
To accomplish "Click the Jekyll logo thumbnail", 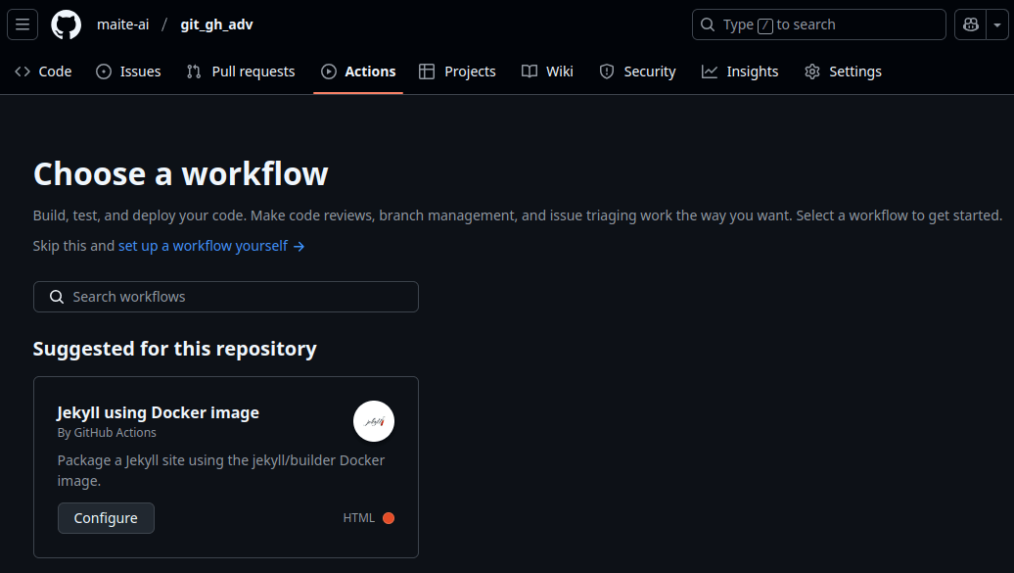I will click(374, 421).
